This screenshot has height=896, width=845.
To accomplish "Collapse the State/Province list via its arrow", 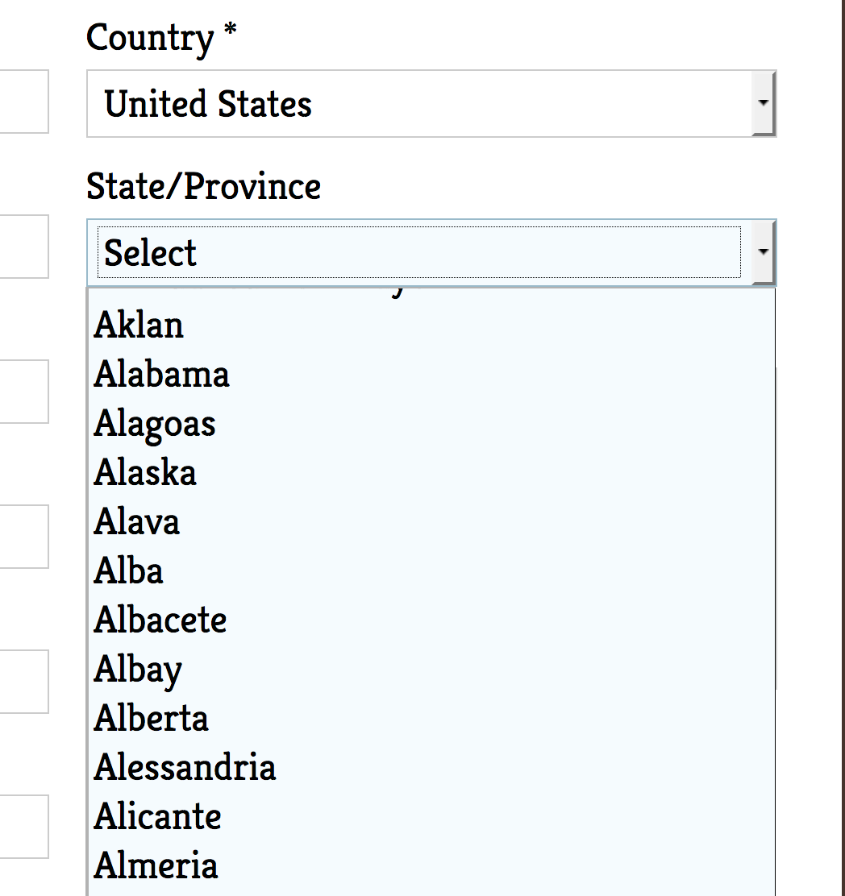I will tap(763, 252).
